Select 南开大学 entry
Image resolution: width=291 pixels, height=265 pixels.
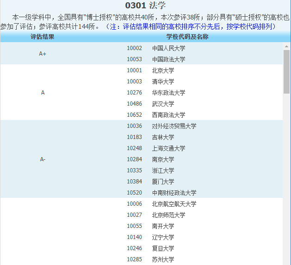pos(163,226)
